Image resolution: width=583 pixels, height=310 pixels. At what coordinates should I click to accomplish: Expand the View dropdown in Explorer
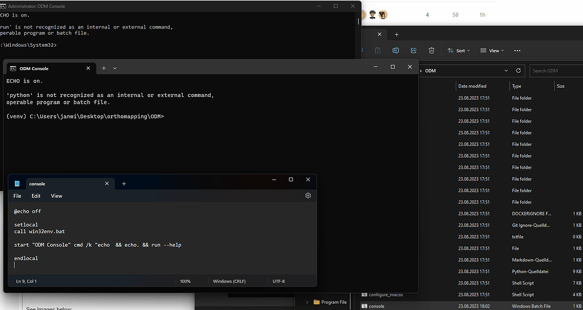pos(493,50)
